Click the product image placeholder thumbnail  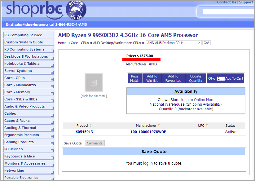94,82
